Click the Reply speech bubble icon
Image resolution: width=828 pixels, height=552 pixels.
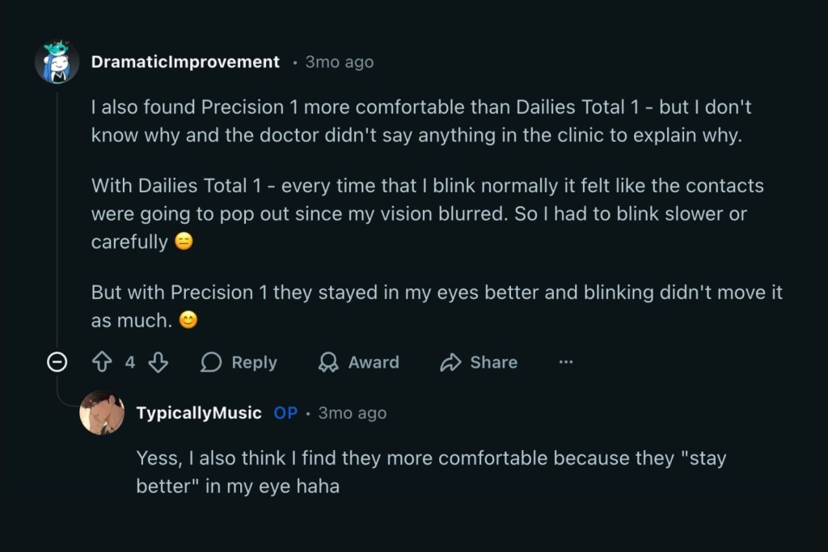coord(212,362)
